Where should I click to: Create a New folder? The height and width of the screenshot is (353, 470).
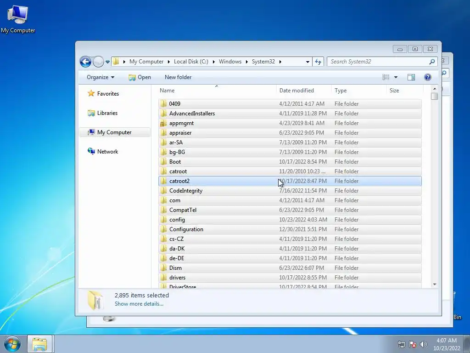[x=178, y=77]
